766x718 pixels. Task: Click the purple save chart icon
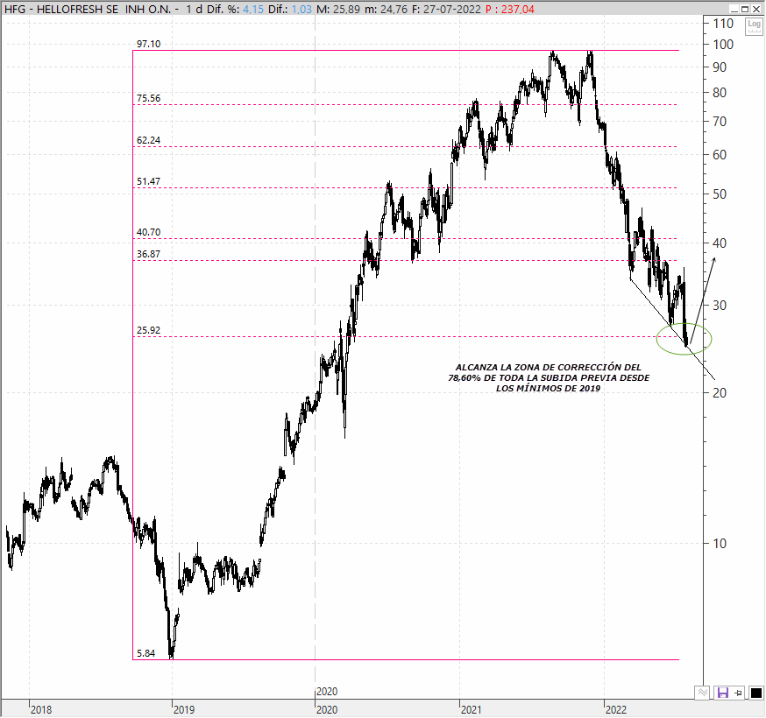click(x=722, y=693)
